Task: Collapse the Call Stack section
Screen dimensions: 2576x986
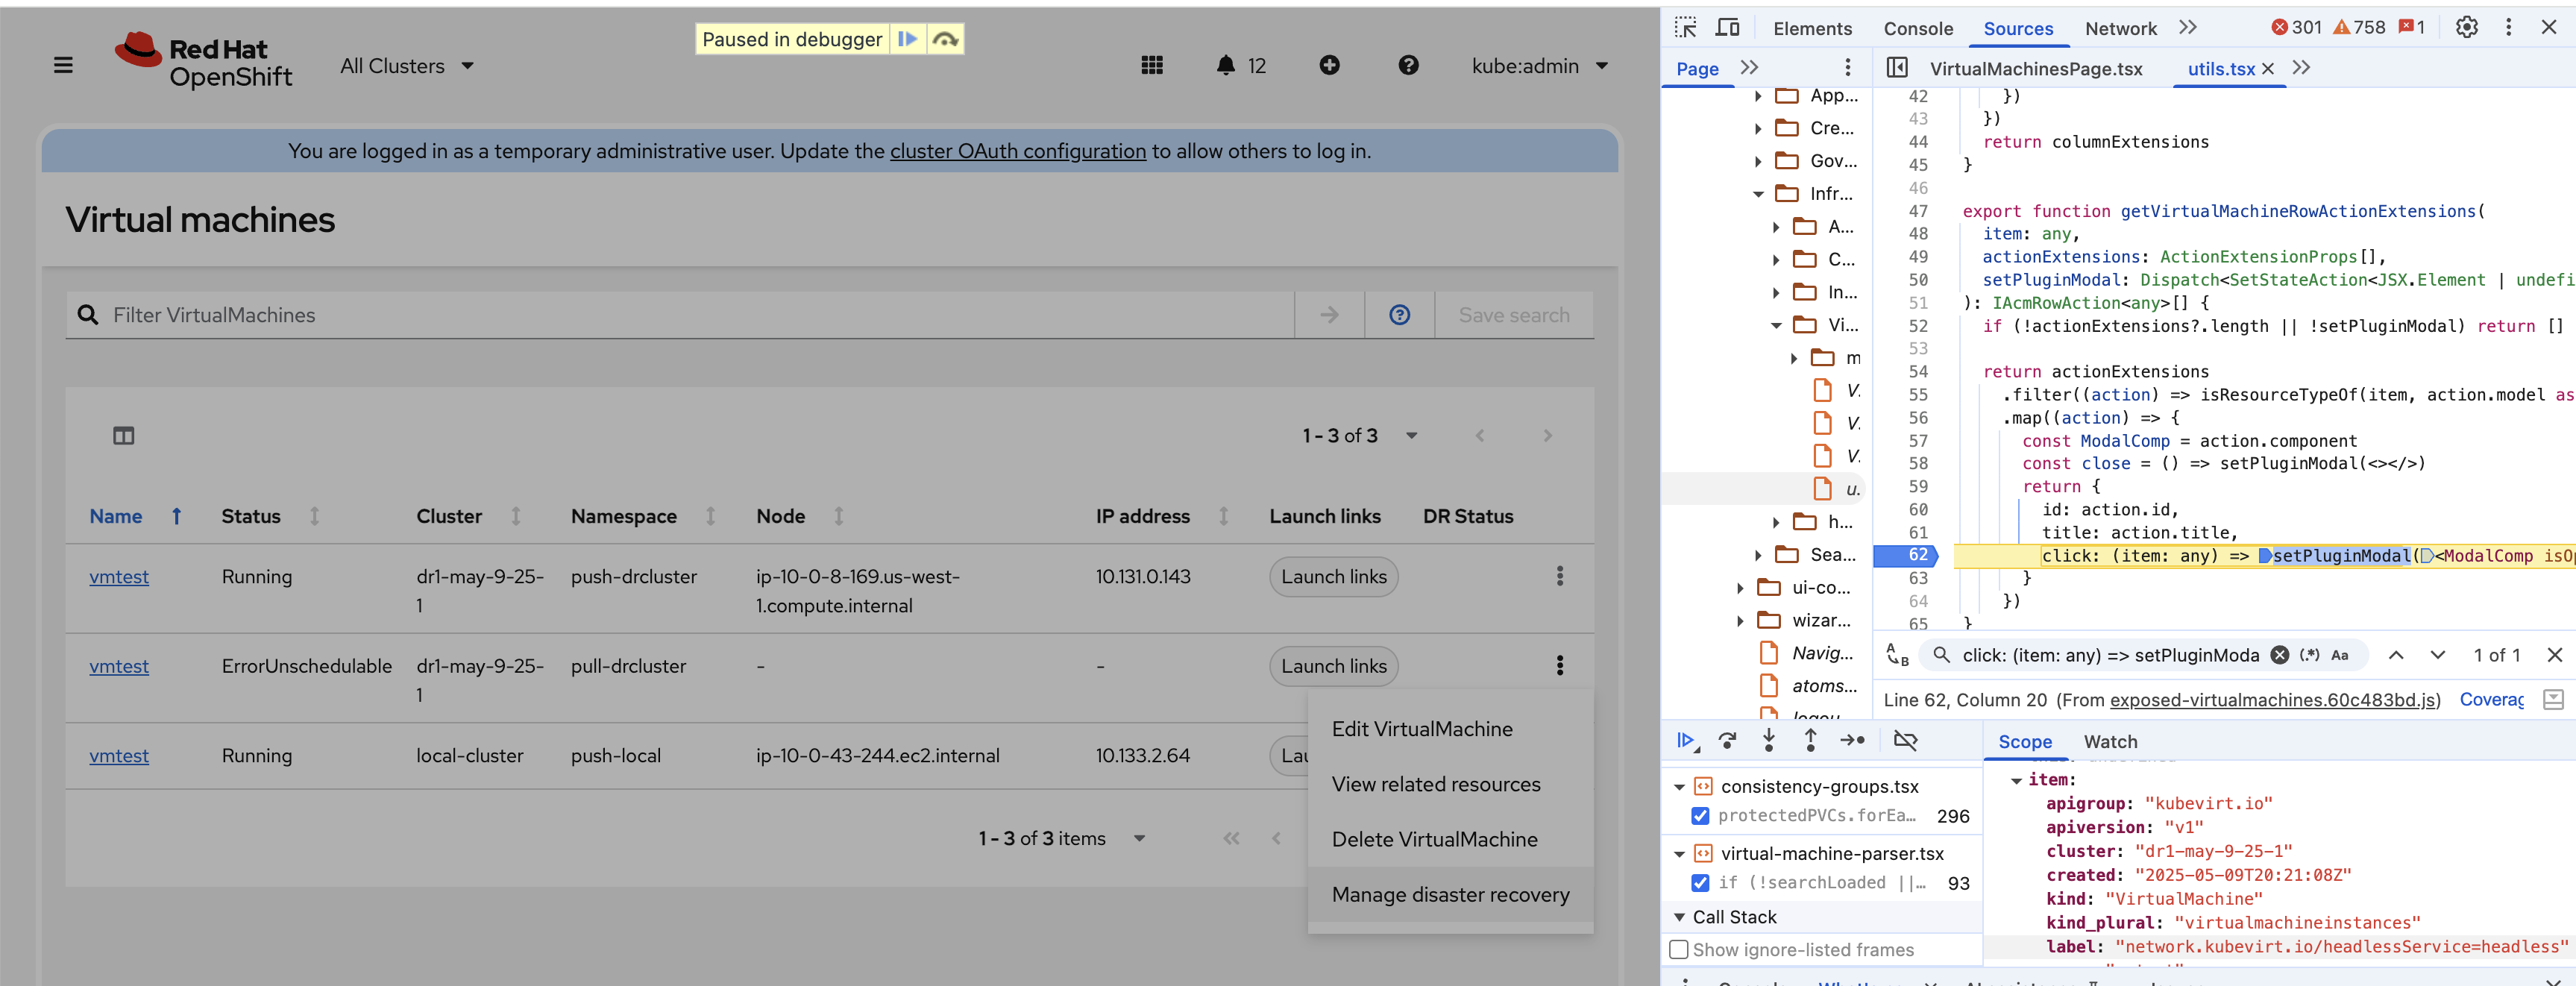Action: click(x=1734, y=917)
